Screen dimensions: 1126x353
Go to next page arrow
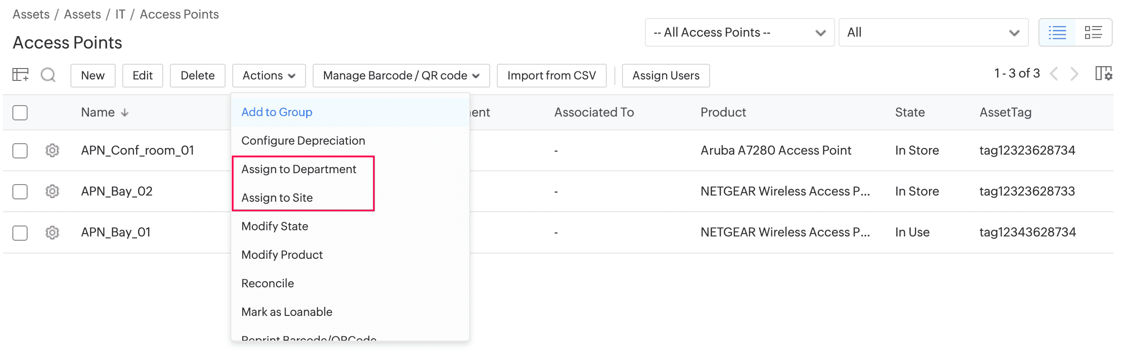[x=1074, y=74]
